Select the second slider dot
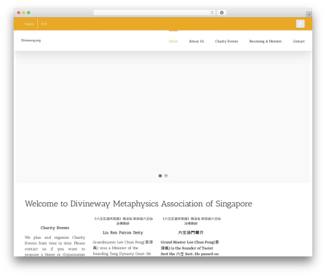Screen dimensions: 326x276 pyautogui.click(x=166, y=176)
